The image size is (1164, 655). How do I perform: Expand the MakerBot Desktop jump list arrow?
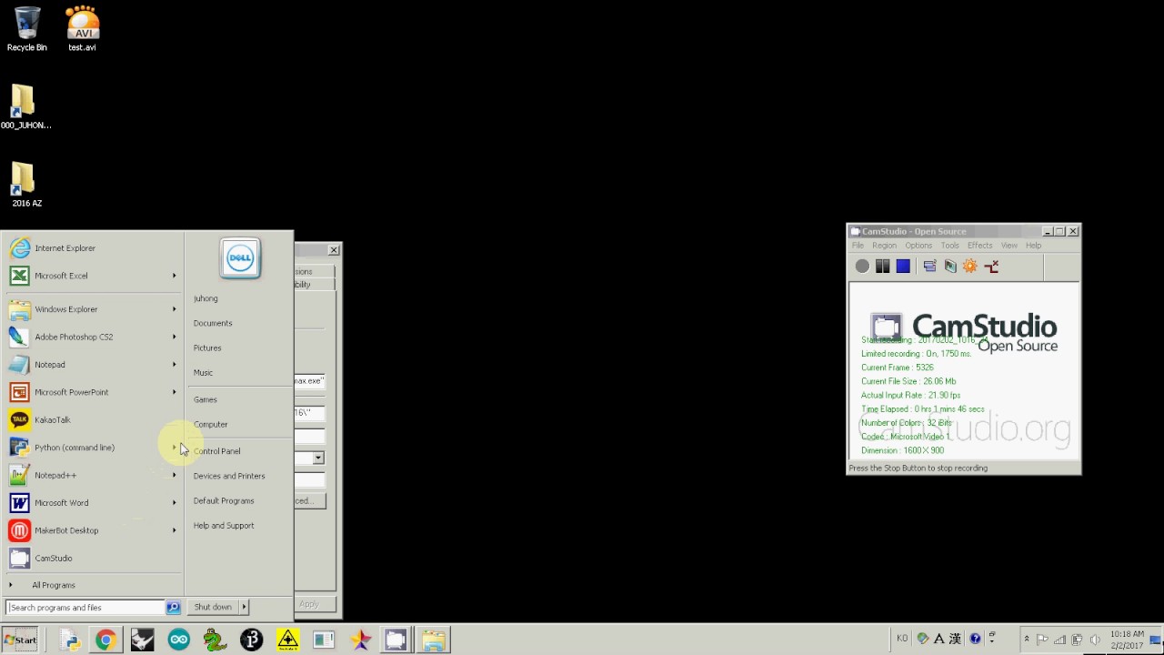tap(174, 530)
